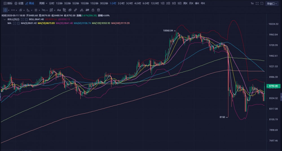Screen dimensions: 282x151
Task: Toggle the 画线 drawing toolbar
Action: point(30,3)
